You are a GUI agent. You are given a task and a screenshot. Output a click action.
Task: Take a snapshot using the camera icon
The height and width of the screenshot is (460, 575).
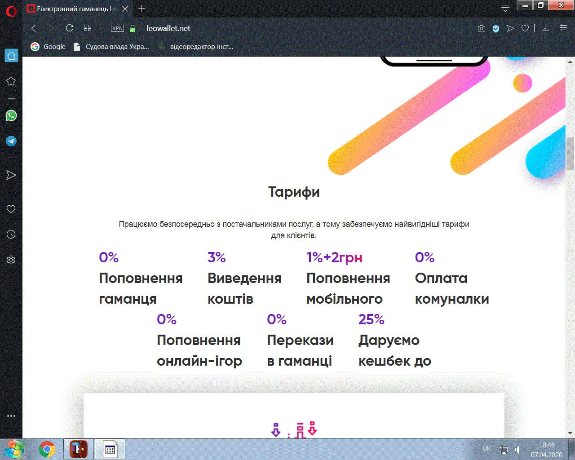(482, 28)
